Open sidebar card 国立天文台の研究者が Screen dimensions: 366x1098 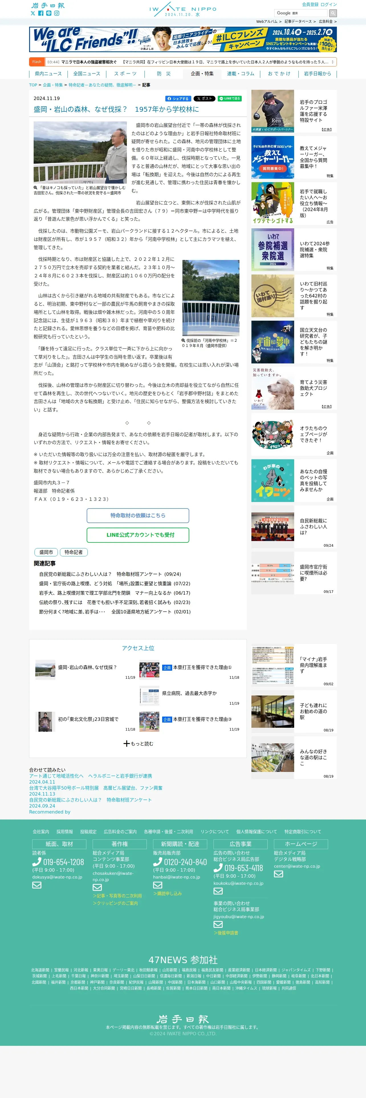pyautogui.click(x=294, y=342)
